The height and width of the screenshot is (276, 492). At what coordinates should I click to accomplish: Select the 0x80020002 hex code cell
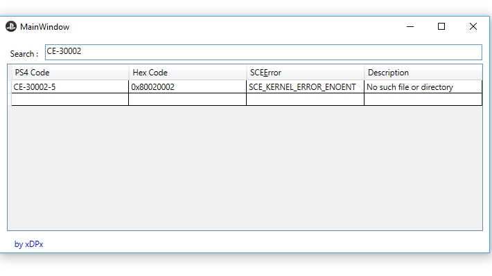[188, 86]
